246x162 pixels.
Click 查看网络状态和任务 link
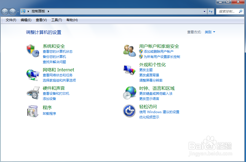58,75
